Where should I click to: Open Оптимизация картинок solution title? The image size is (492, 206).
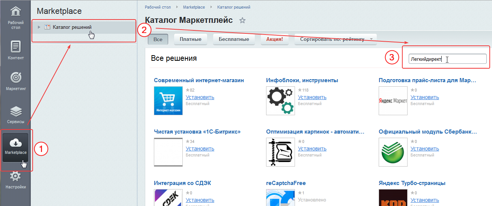point(315,132)
